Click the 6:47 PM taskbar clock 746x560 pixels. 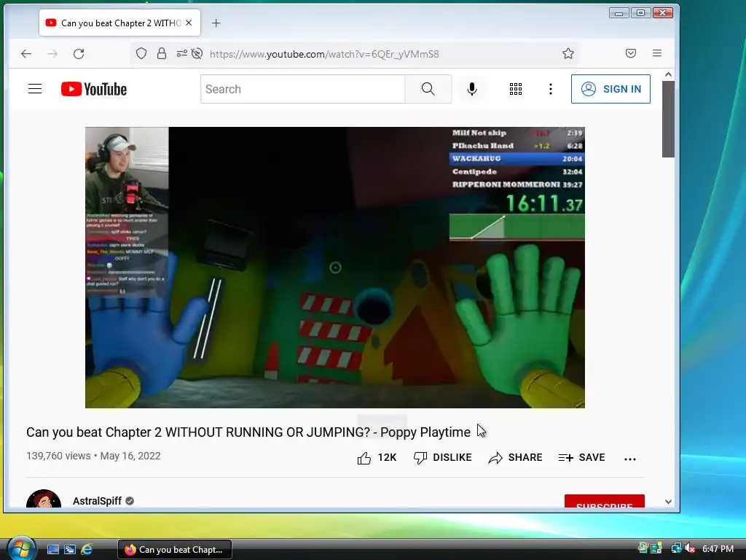click(718, 549)
